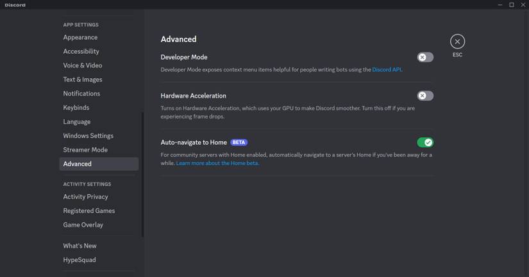The image size is (529, 277).
Task: Click the settings sidebar scrollbar
Action: [x=142, y=173]
